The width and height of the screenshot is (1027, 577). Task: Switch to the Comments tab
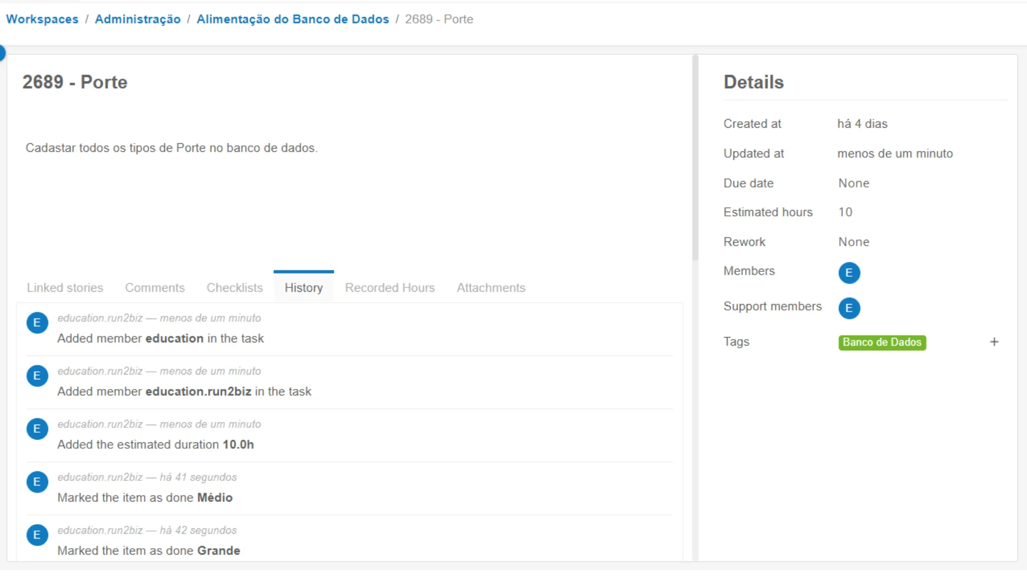coord(155,287)
